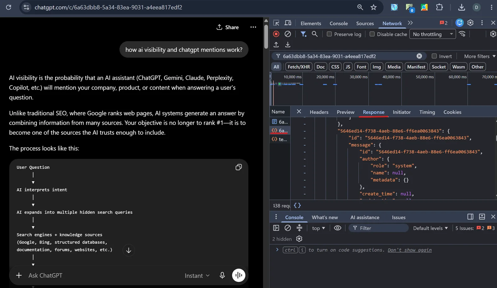The height and width of the screenshot is (288, 497).
Task: Share the conversation with the Share button
Action: (228, 27)
